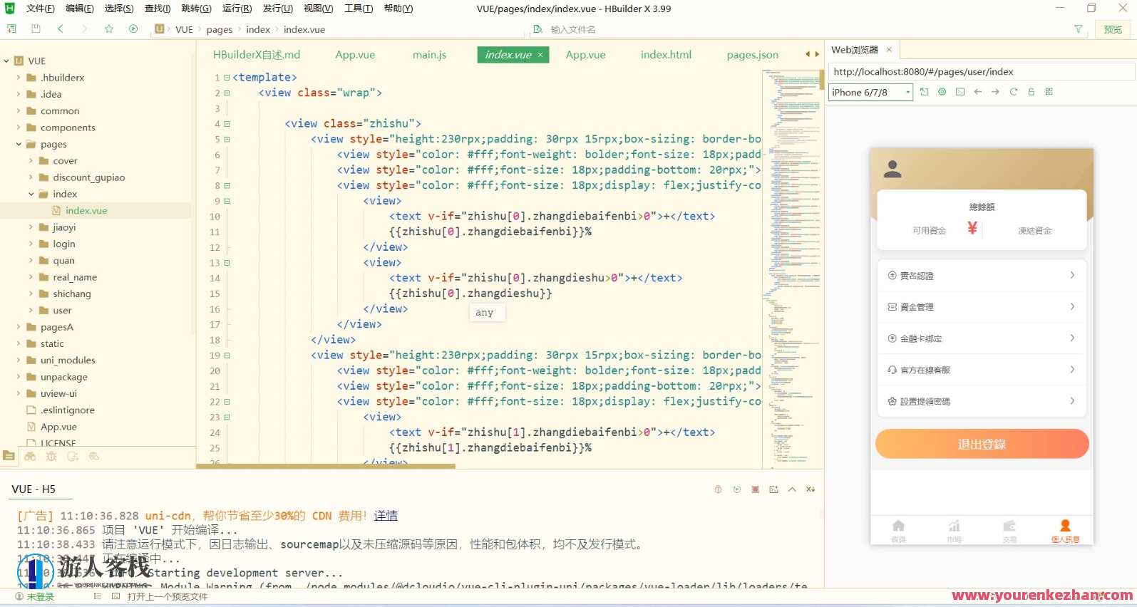Switch to the pages.json editor tab

752,55
